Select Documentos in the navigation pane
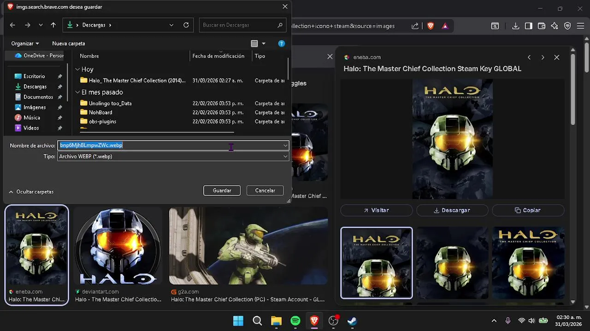 click(x=38, y=97)
